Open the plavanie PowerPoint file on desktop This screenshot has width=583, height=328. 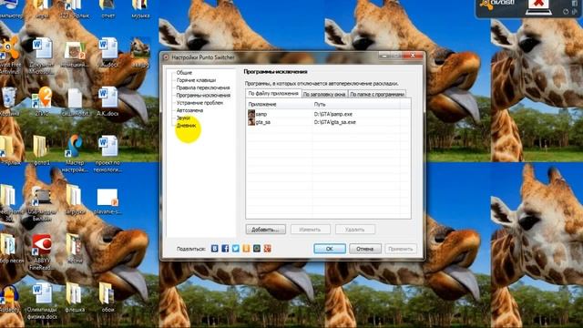[107, 200]
